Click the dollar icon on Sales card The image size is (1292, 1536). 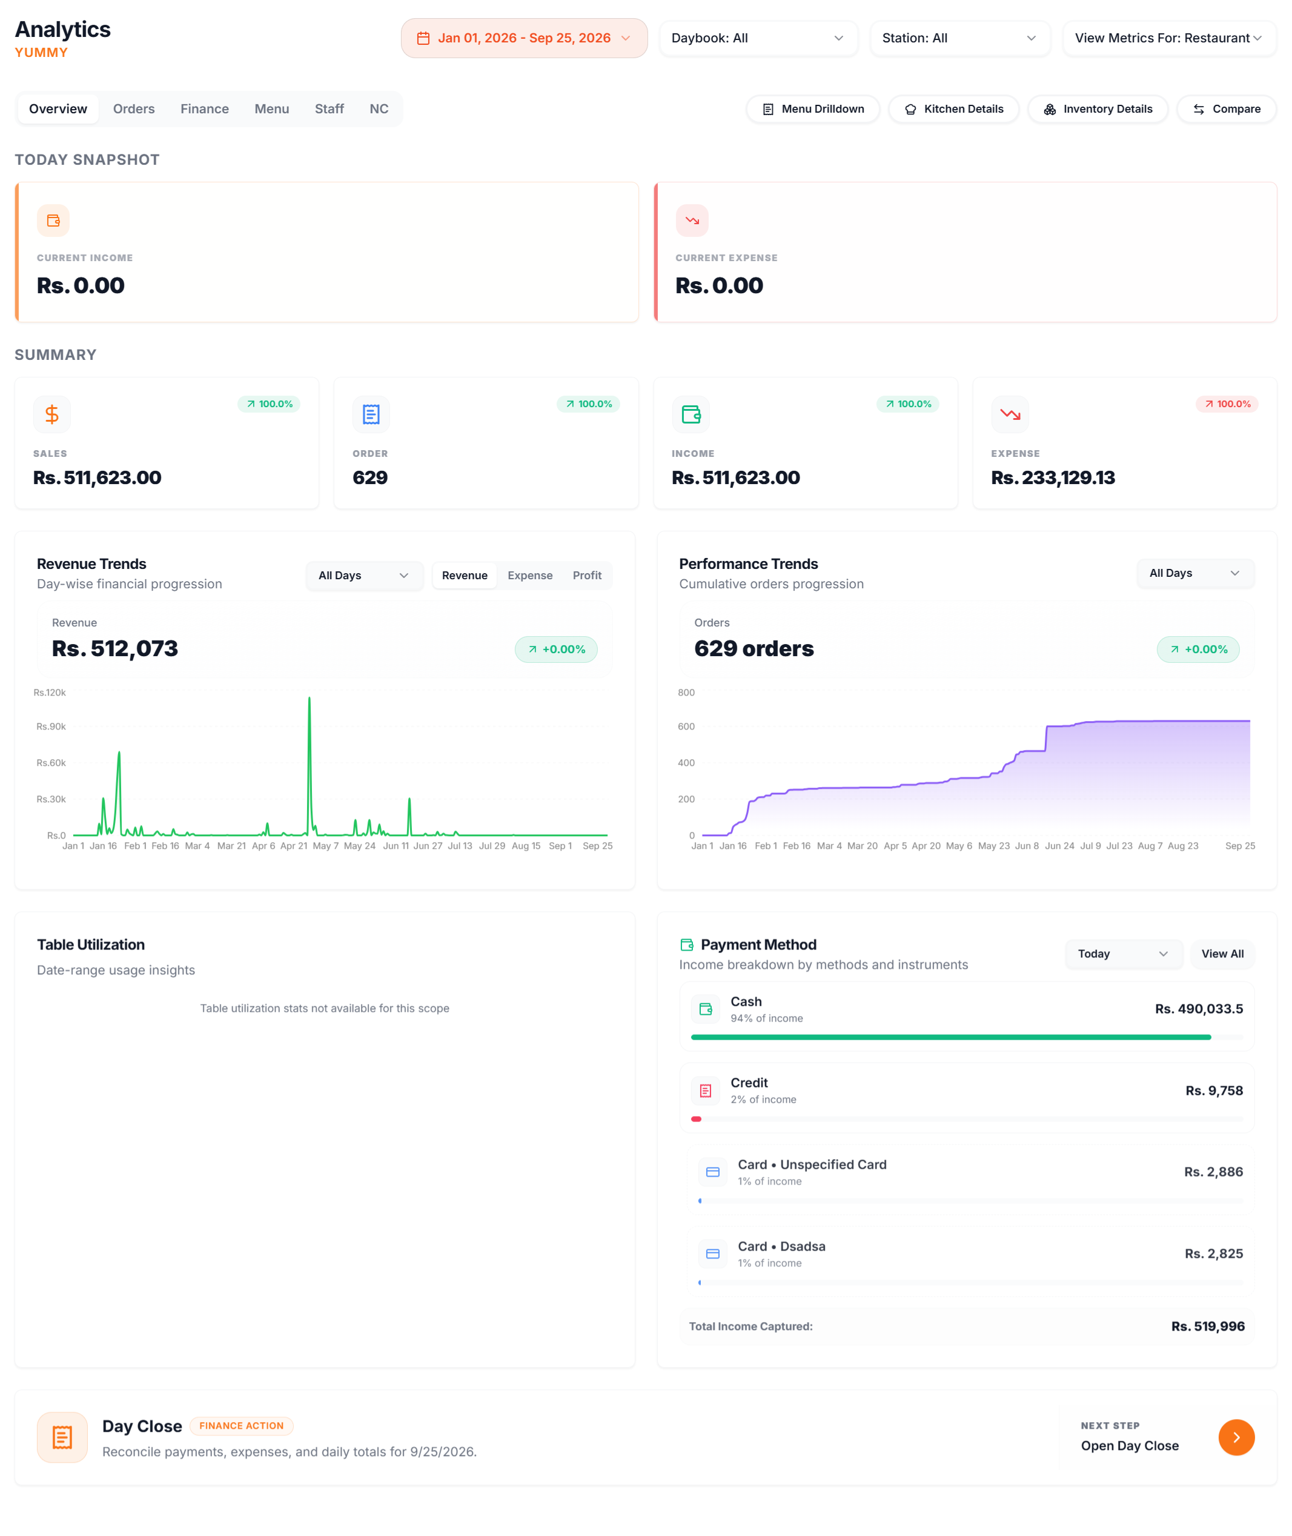coord(52,414)
